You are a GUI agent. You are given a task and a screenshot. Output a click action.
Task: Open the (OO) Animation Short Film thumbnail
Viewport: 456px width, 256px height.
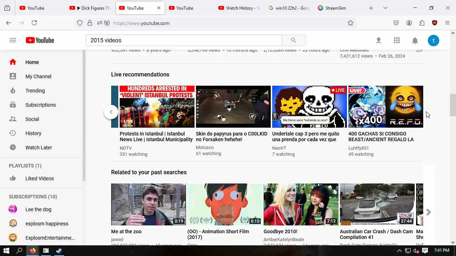click(x=225, y=204)
